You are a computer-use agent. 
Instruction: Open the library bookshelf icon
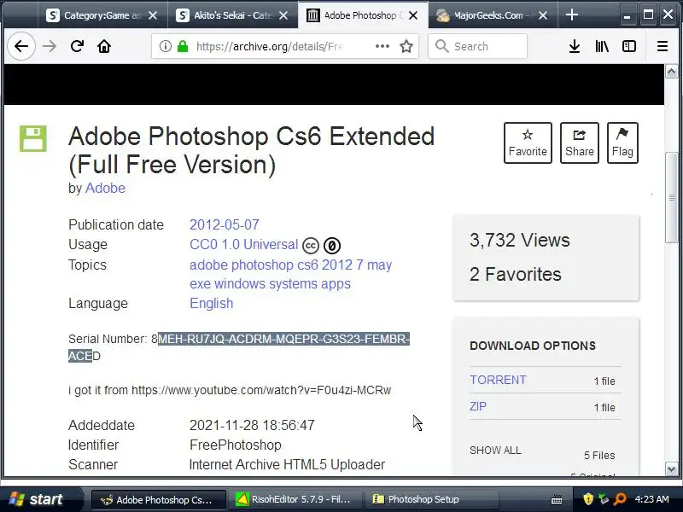pos(602,46)
